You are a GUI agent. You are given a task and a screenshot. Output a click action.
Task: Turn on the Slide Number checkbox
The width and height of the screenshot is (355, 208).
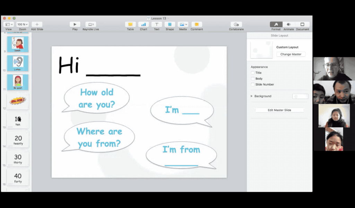click(x=252, y=85)
